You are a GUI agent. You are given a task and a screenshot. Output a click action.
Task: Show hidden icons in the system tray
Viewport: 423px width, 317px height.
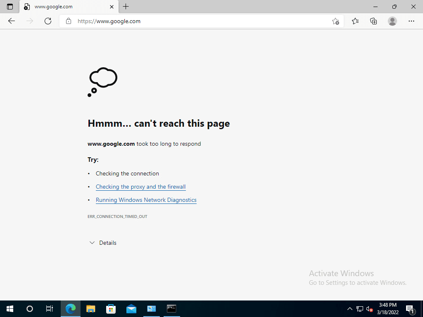pos(349,308)
